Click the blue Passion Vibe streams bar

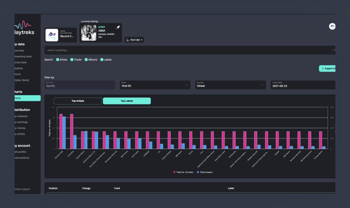[64, 133]
